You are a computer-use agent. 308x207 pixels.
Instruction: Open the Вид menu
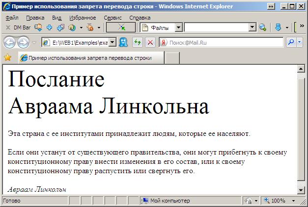click(x=57, y=18)
